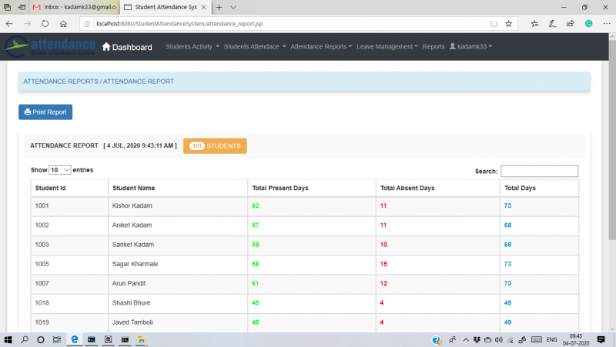Open browser Settings and more menu
The height and width of the screenshot is (347, 616).
(x=607, y=24)
